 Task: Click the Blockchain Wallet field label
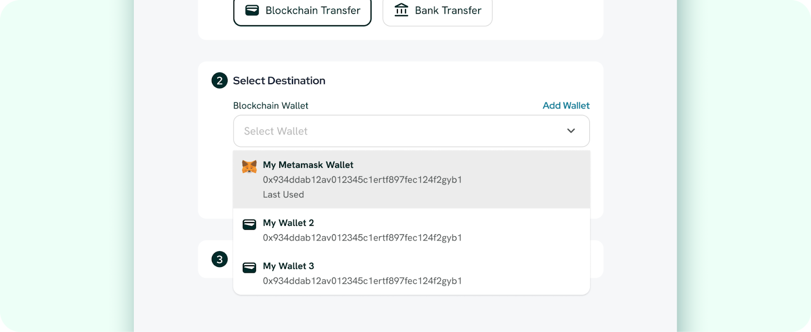(271, 105)
